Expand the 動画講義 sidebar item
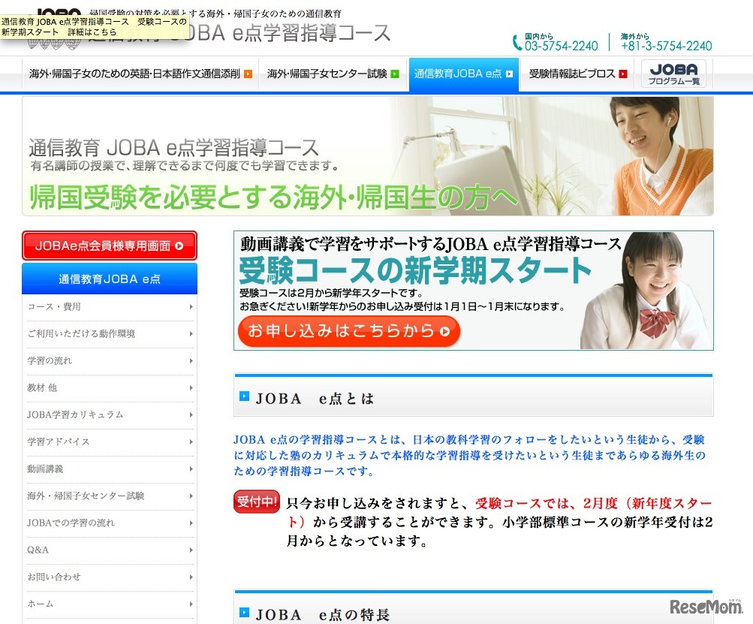 [x=110, y=468]
